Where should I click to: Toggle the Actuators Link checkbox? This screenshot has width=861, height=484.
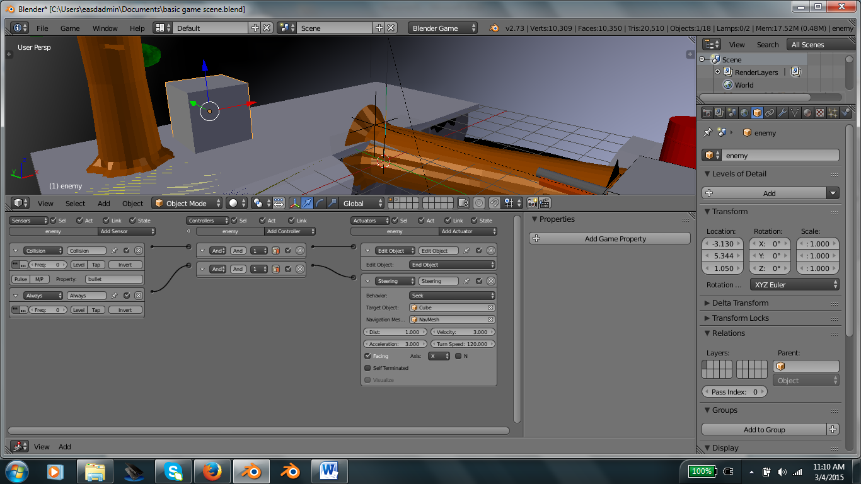[x=448, y=221]
